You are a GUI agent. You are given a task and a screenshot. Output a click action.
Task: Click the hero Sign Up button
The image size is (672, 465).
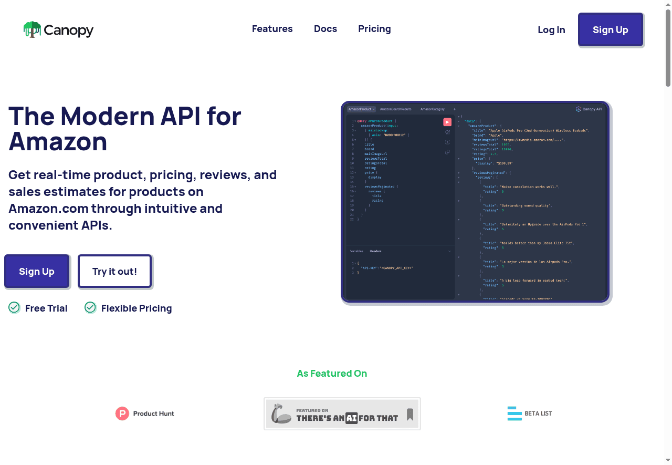pos(36,271)
